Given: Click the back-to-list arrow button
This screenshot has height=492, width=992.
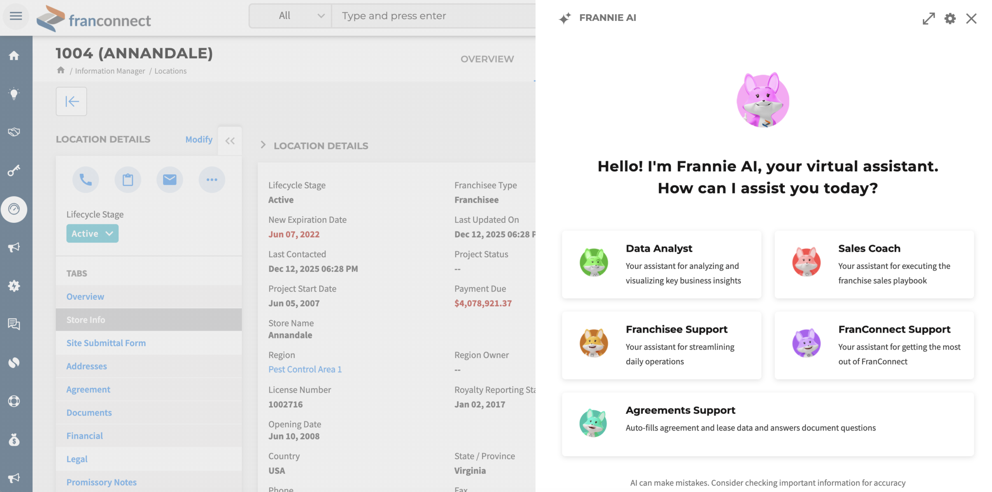Looking at the screenshot, I should [x=71, y=101].
